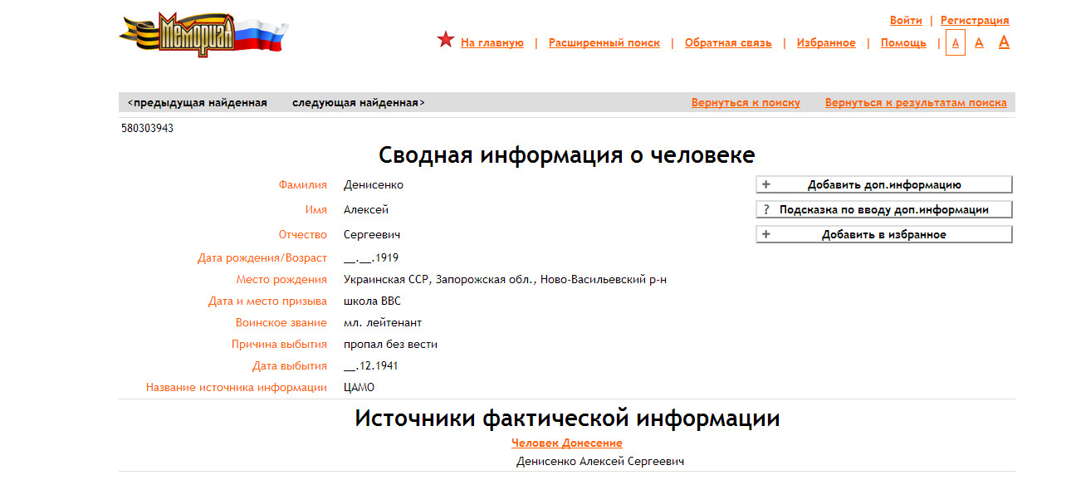Click question mark icon on Подсказка button
Screen dimensions: 1071x480
coord(766,209)
